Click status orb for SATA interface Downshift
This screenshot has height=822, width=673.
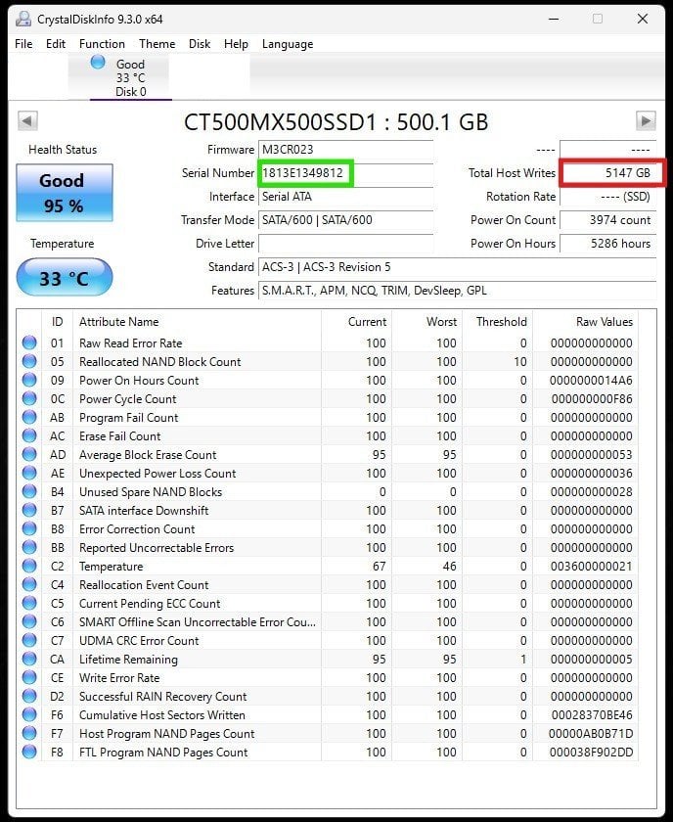click(x=29, y=510)
